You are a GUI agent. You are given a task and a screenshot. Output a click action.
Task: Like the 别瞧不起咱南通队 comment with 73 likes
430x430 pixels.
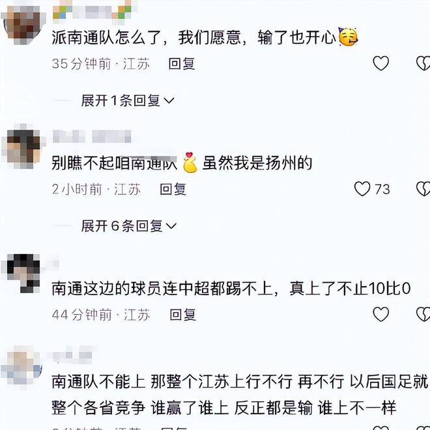(x=362, y=189)
